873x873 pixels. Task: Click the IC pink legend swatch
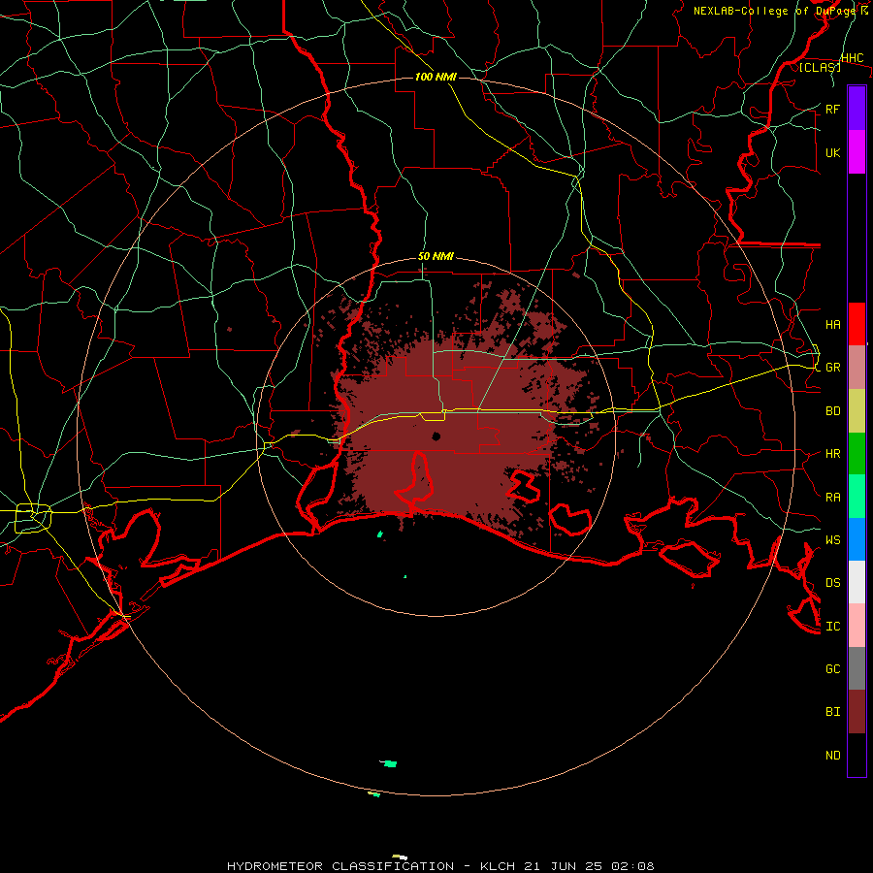pyautogui.click(x=857, y=626)
